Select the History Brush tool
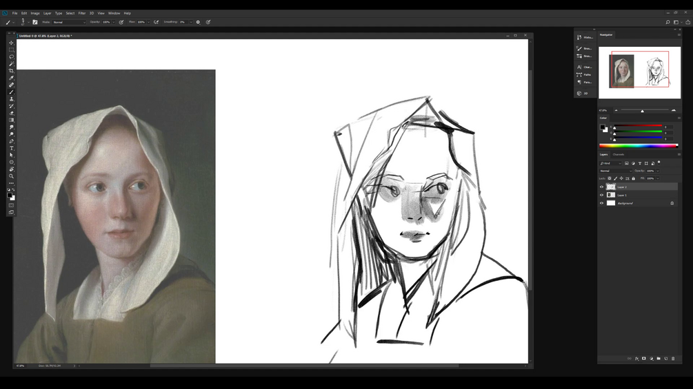The image size is (693, 389). (12, 106)
